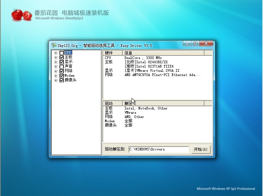Enable the 声音 checkbox
This screenshot has width=263, height=196.
(x=61, y=67)
